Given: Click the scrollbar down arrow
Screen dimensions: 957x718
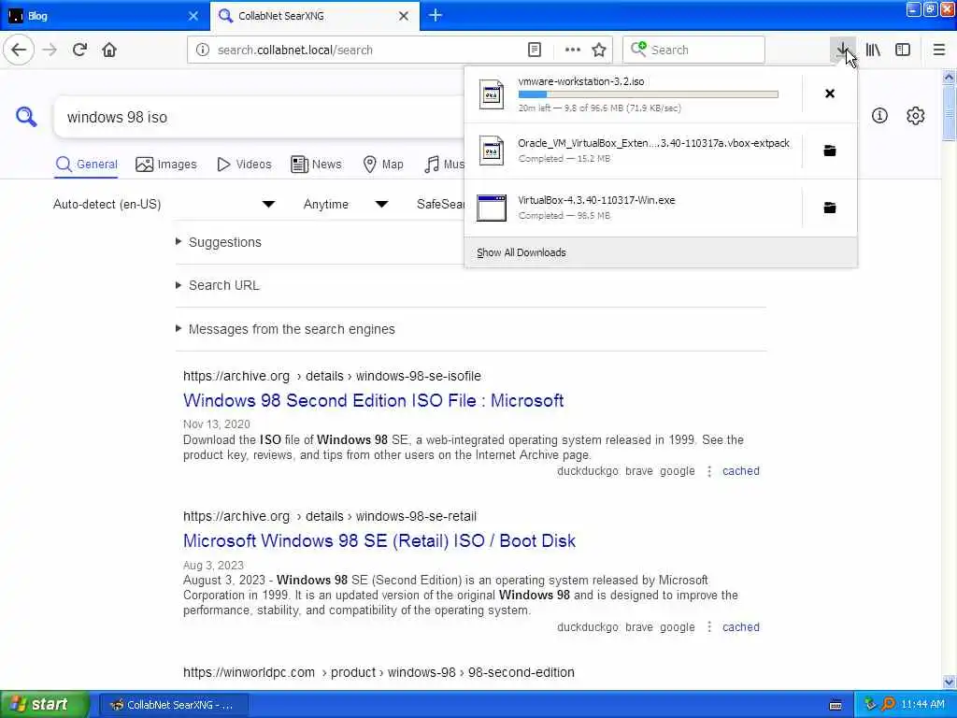Looking at the screenshot, I should (949, 682).
